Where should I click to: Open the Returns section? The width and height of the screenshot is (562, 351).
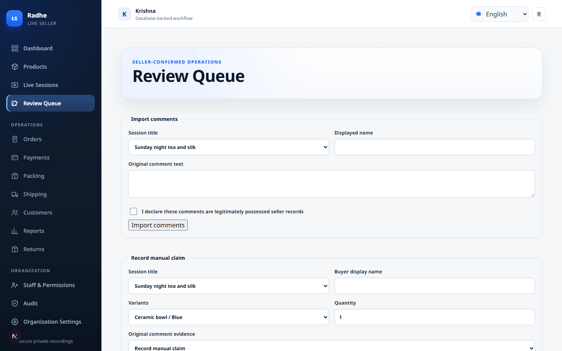tap(51, 249)
